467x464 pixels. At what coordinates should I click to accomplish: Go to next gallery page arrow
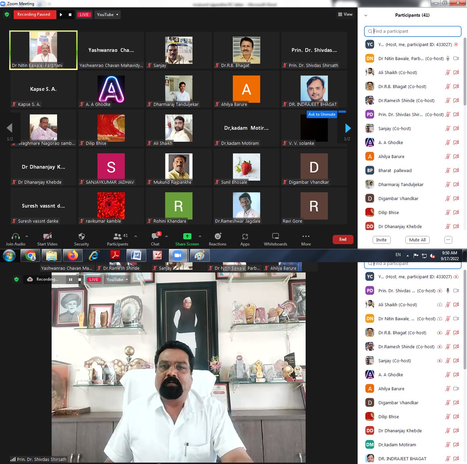click(348, 128)
